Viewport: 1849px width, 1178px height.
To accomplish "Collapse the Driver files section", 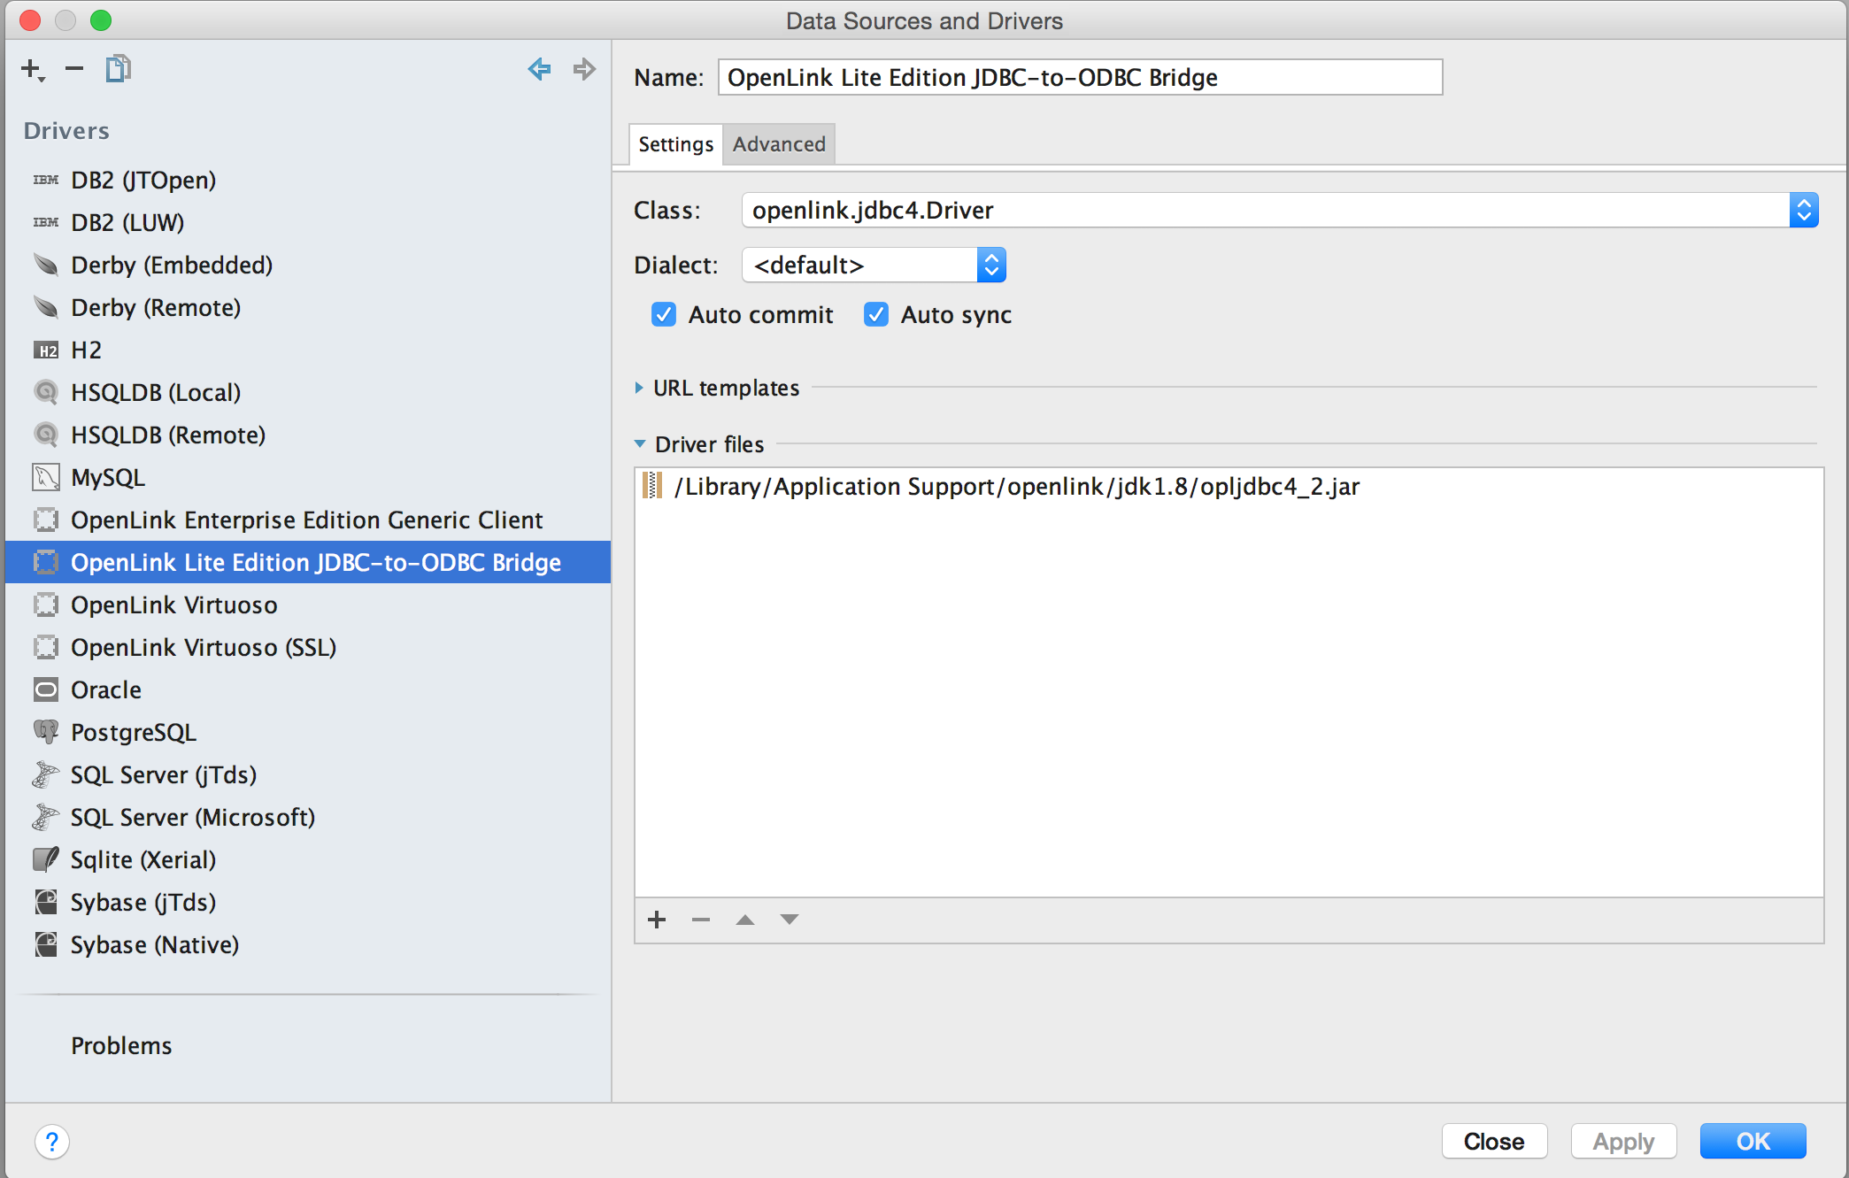I will click(640, 444).
